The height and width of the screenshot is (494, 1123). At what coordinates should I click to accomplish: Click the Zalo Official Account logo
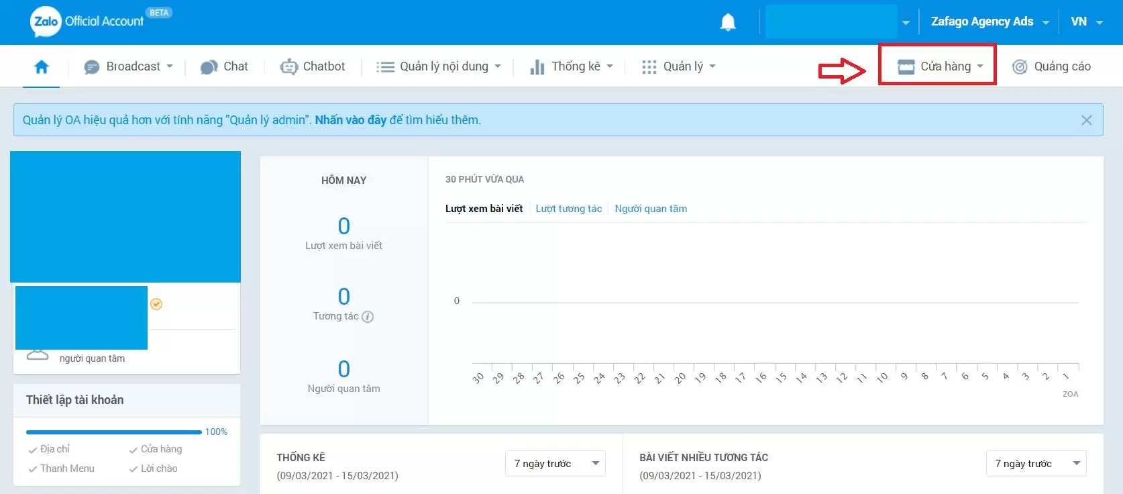87,21
